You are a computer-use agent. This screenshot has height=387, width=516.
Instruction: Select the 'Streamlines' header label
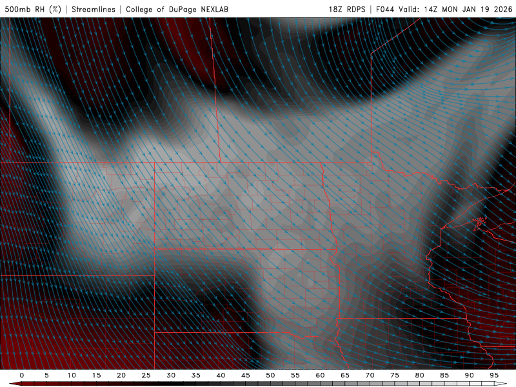coord(94,9)
